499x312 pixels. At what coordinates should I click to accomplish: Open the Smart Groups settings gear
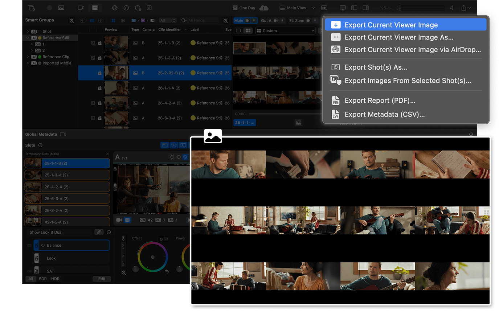71,20
